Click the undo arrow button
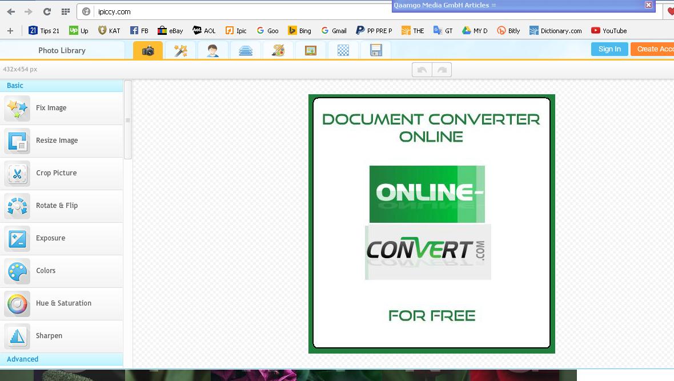Screen dimensions: 674x381 tap(422, 70)
